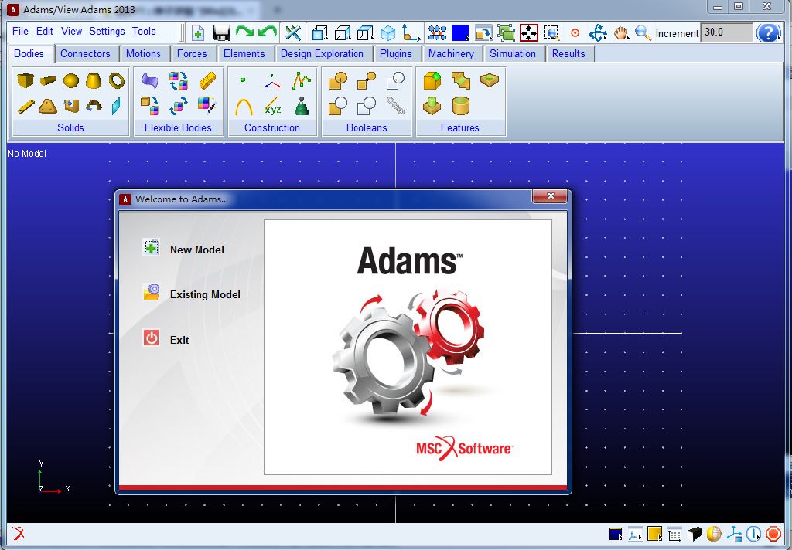Click the green redo arrow
This screenshot has width=792, height=550.
(244, 32)
